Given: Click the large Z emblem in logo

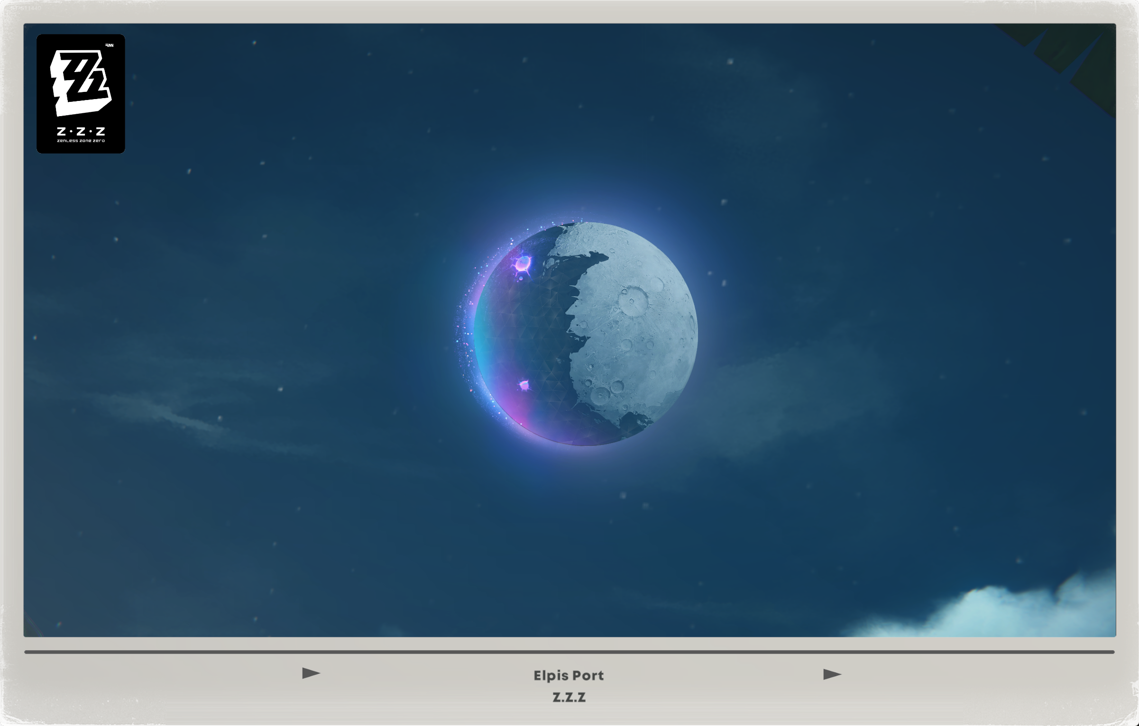Looking at the screenshot, I should 81,83.
